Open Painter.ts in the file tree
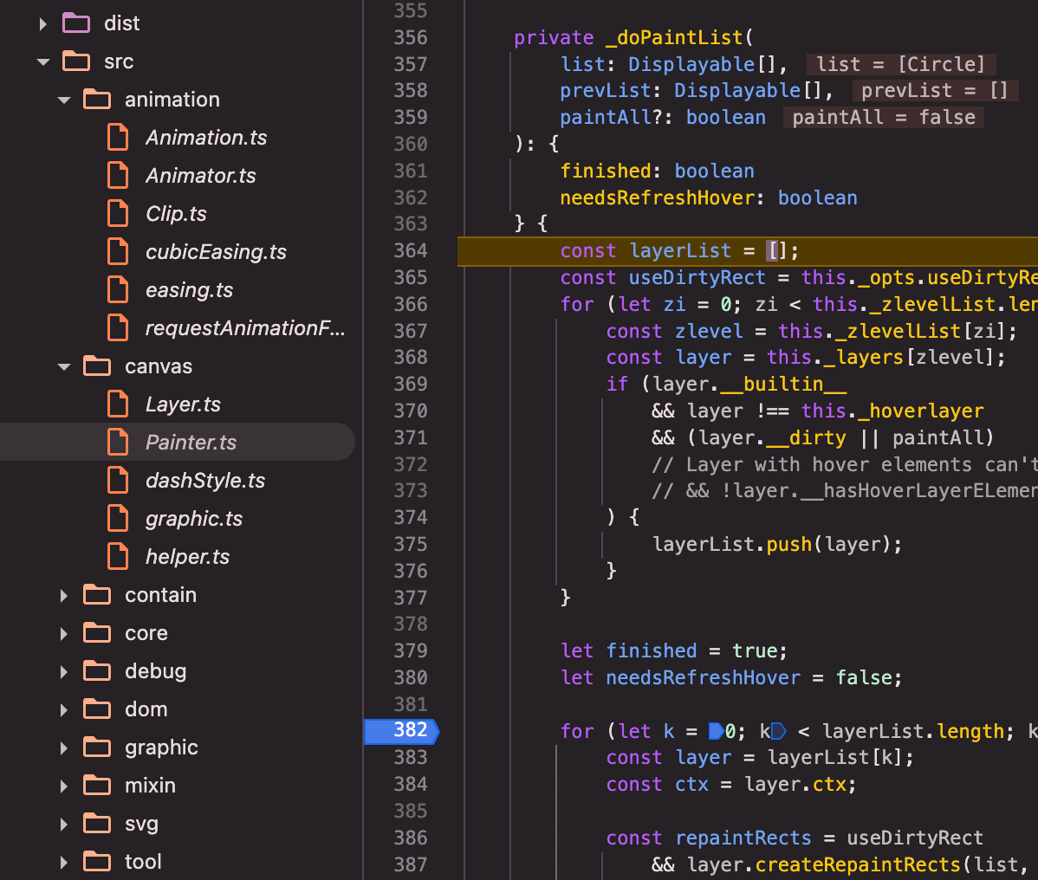Screen dimensions: 1038x880 (x=191, y=443)
